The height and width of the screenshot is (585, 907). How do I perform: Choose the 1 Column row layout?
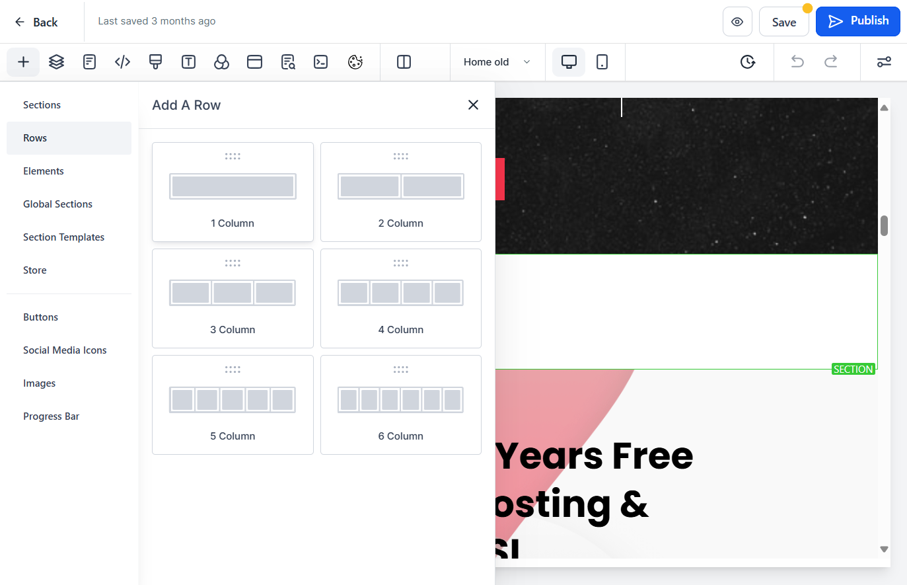[233, 192]
